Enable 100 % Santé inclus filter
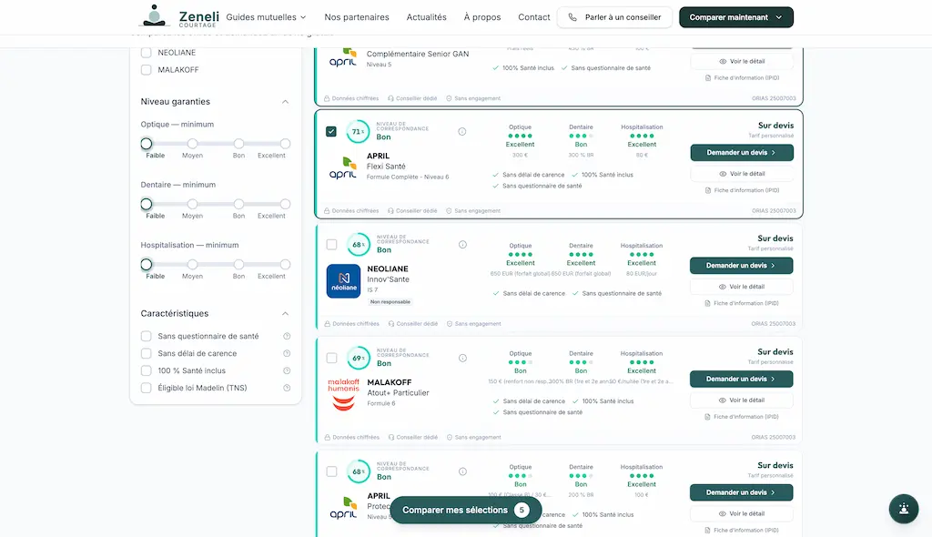This screenshot has width=932, height=537. point(147,370)
